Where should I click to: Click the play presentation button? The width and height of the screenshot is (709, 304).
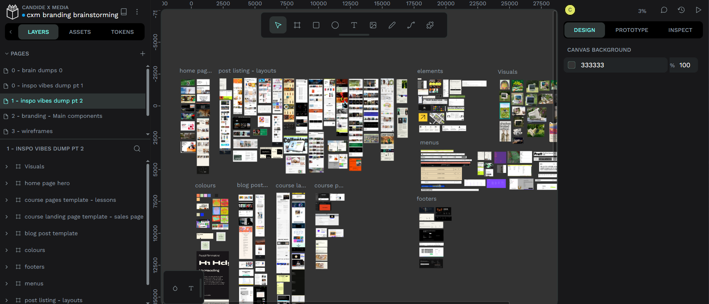point(698,10)
